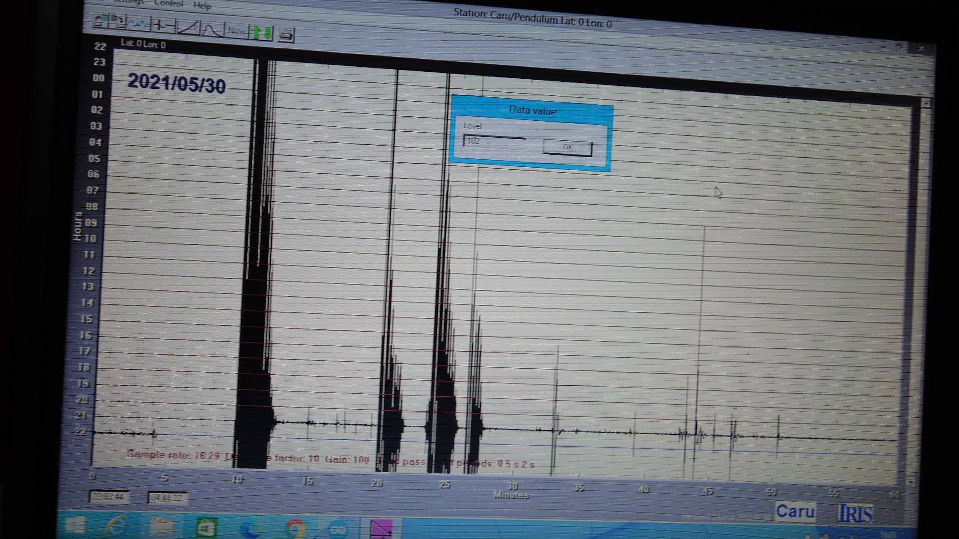Viewport: 959px width, 539px height.
Task: Open the Control menu
Action: point(170,3)
